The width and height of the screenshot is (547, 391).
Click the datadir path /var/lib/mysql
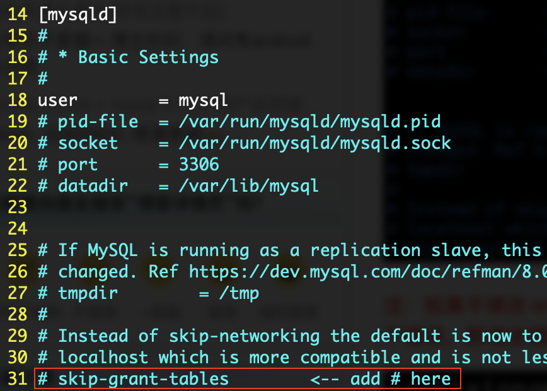point(249,186)
